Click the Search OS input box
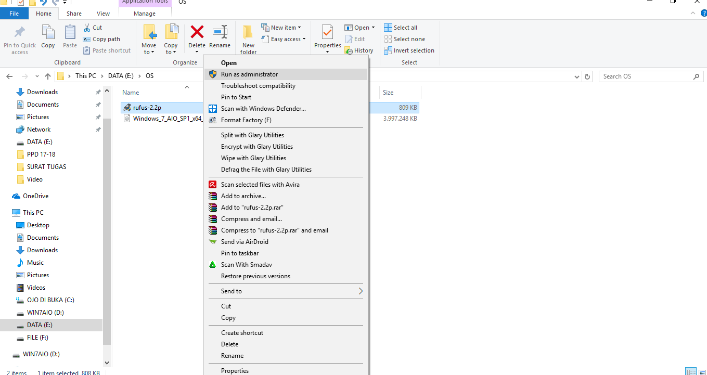This screenshot has height=375, width=707. (x=651, y=76)
